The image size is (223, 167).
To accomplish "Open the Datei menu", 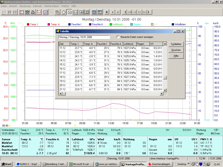I will (x=4, y=6).
